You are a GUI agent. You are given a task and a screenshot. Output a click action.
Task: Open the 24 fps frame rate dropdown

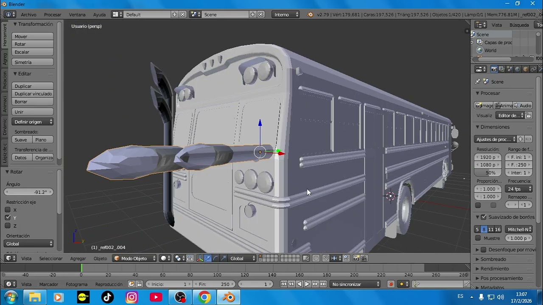519,189
